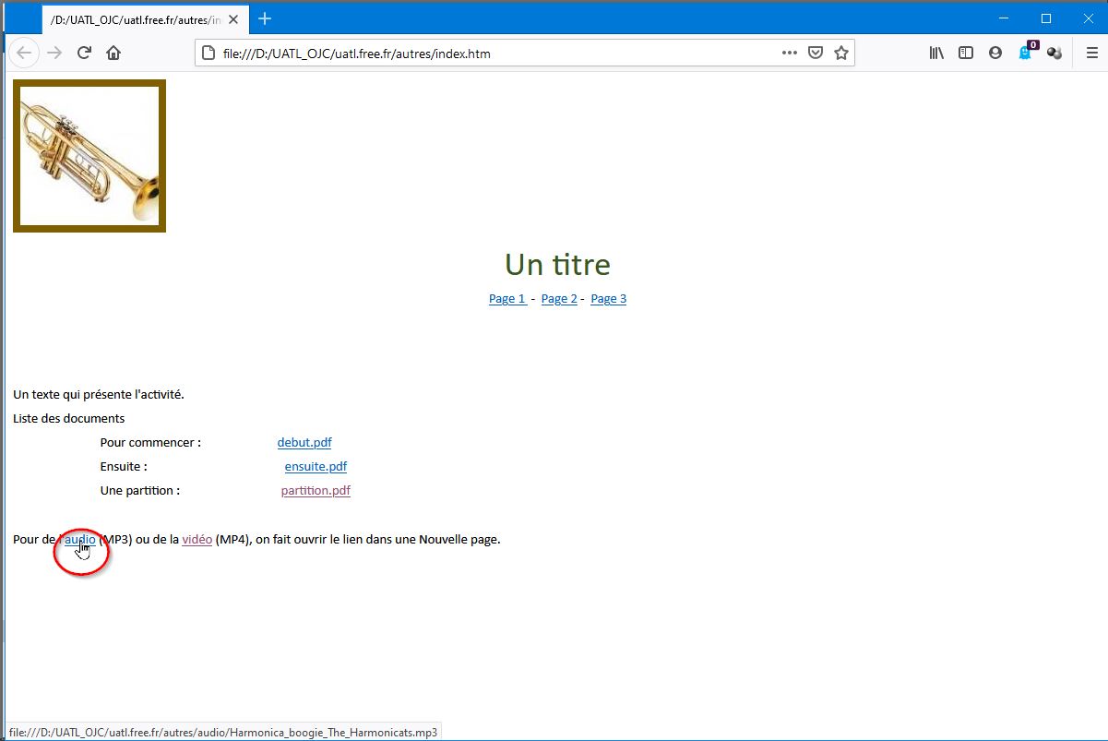This screenshot has width=1108, height=741.
Task: Open the page actions three-dot menu
Action: tap(790, 53)
